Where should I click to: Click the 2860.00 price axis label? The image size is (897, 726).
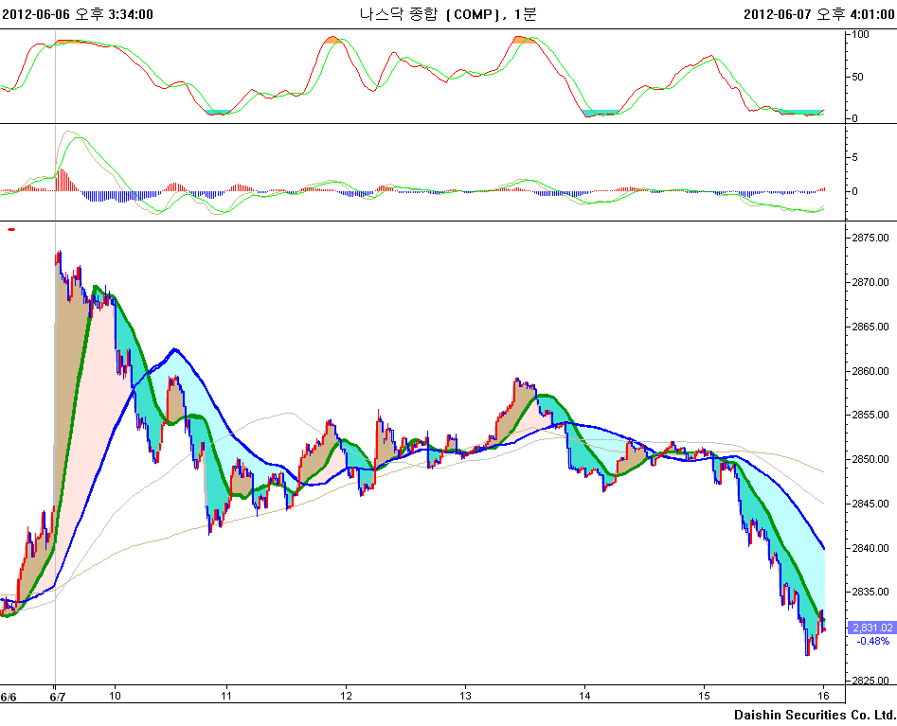(869, 371)
